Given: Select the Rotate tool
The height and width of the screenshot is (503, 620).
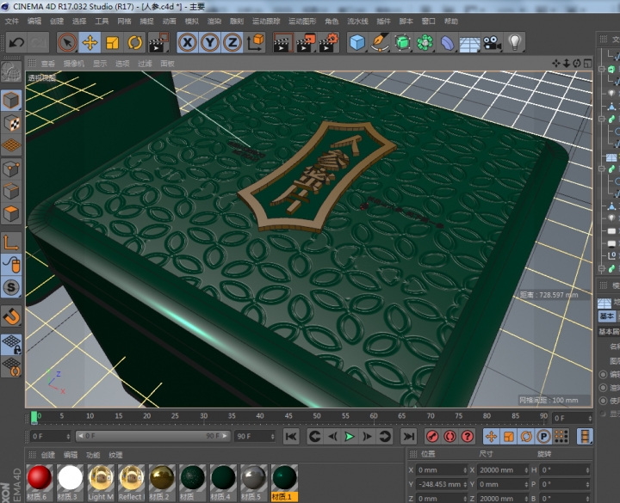Looking at the screenshot, I should [x=135, y=41].
